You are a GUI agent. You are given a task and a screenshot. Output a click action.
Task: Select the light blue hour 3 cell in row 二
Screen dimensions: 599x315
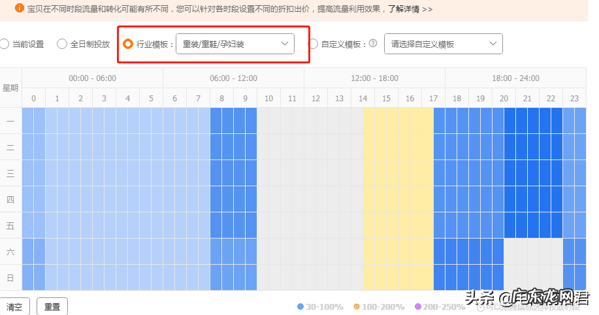(105, 147)
